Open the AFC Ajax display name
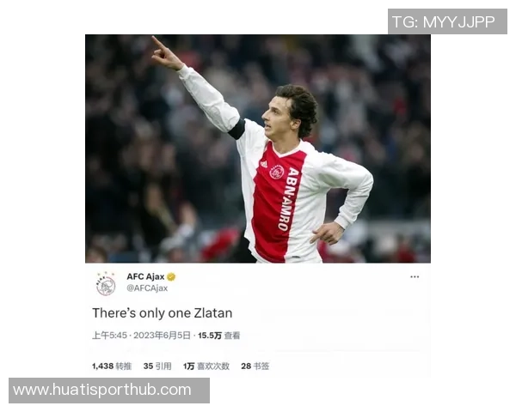Viewport: 516px width, 412px height. click(x=145, y=276)
